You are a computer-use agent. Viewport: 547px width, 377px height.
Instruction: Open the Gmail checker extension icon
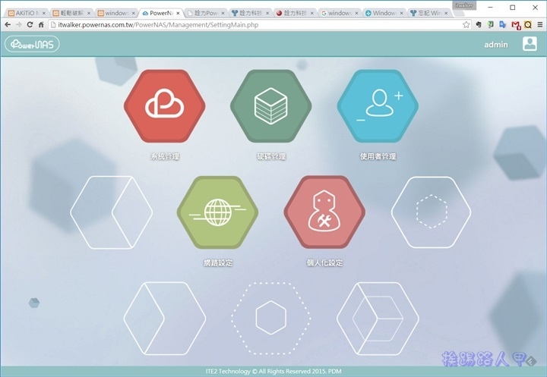pos(516,25)
